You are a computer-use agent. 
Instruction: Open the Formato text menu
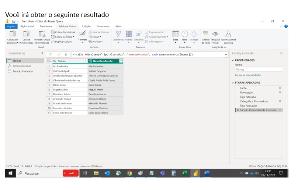click(83, 37)
